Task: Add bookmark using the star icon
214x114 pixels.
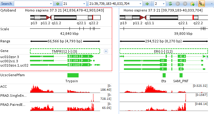Action: 192,4
